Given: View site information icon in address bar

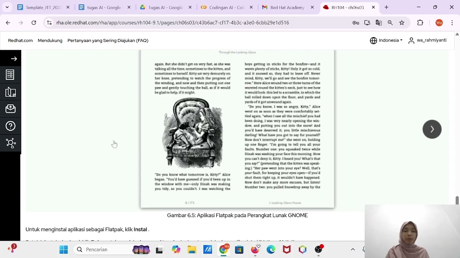Looking at the screenshot, I should coord(49,23).
